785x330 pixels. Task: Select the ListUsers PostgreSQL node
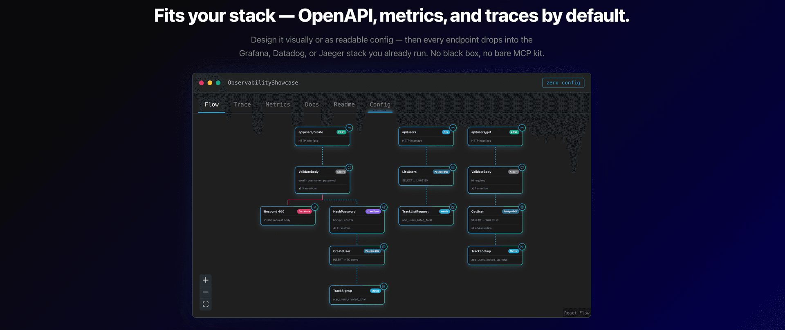[x=426, y=176]
